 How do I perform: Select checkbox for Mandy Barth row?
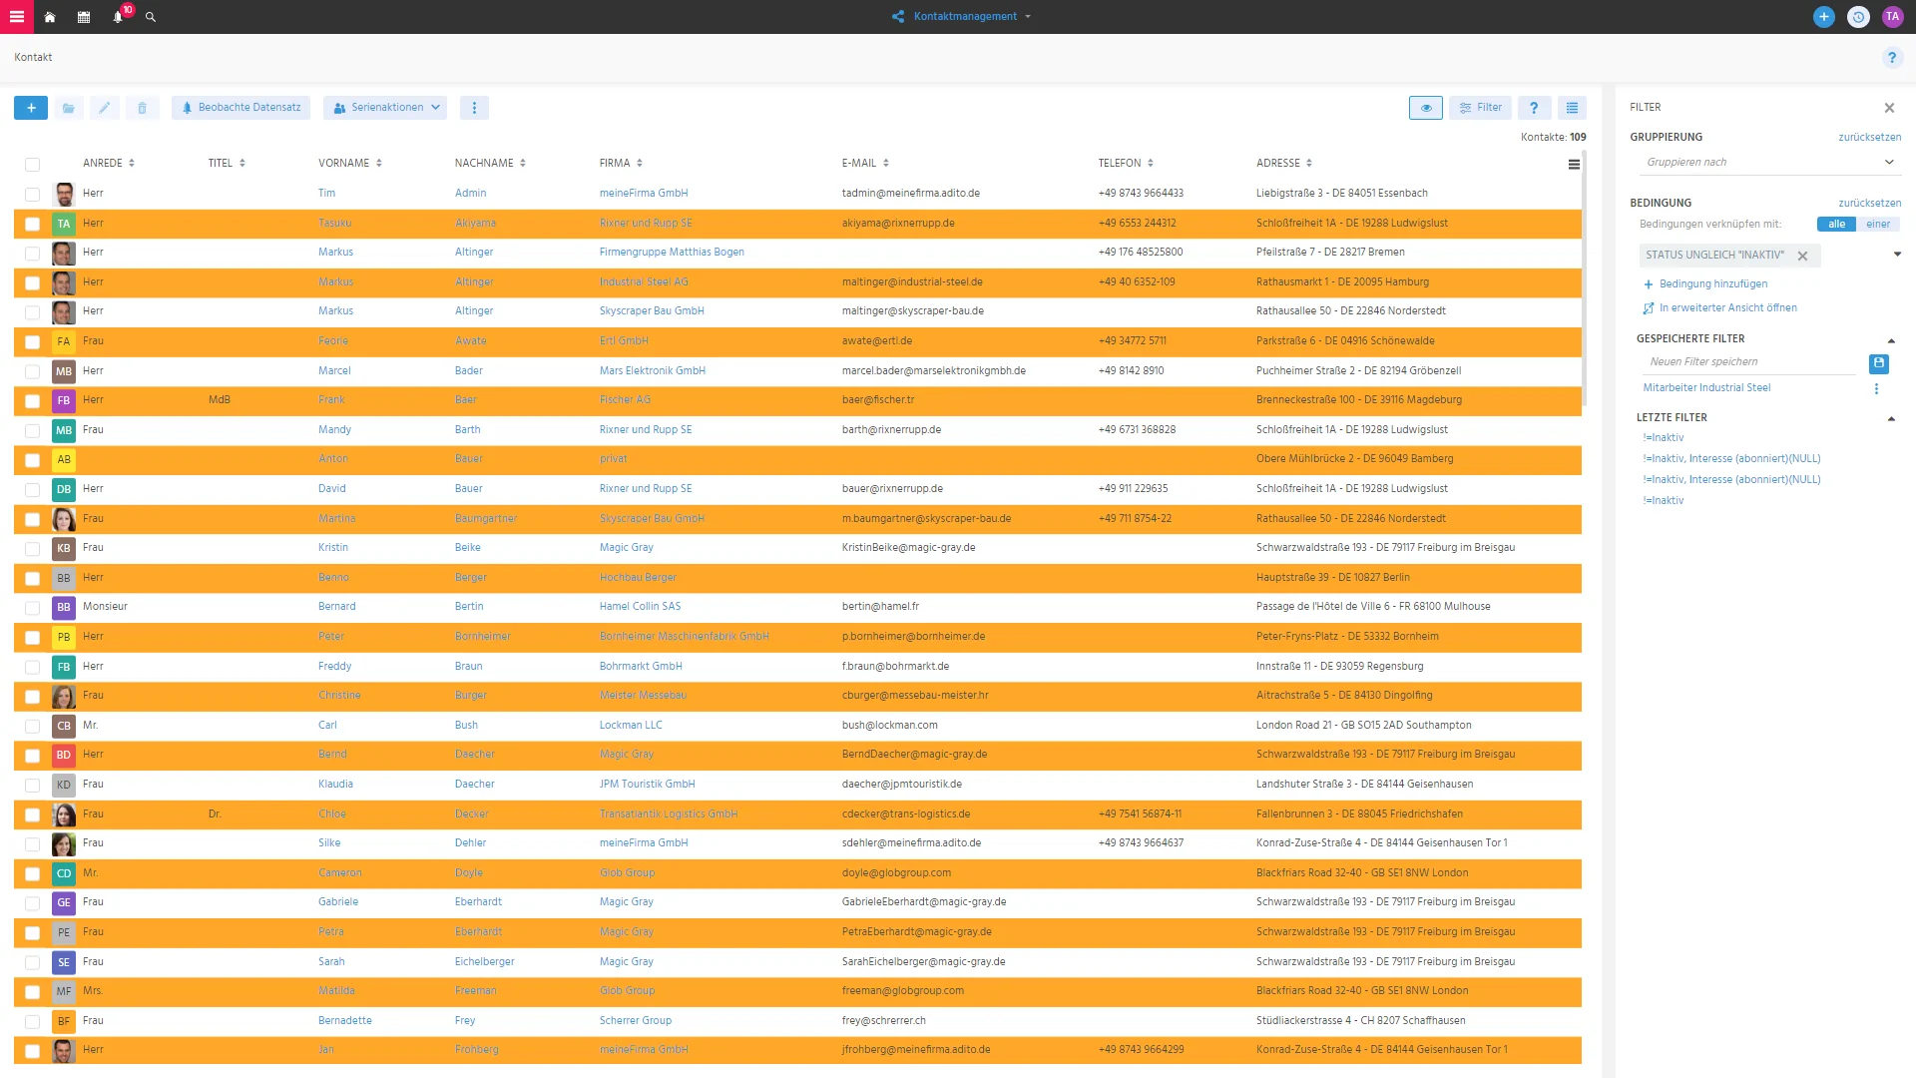(32, 431)
